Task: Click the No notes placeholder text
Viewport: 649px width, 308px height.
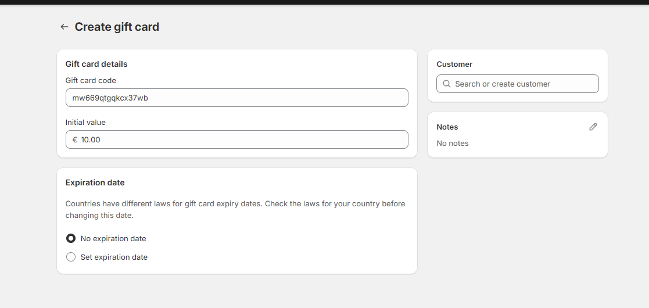Action: coord(453,143)
